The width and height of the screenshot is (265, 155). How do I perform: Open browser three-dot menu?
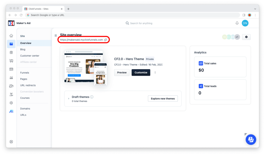click(255, 15)
